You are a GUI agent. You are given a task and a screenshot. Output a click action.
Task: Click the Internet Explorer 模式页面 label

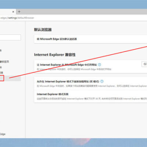tap(53, 94)
